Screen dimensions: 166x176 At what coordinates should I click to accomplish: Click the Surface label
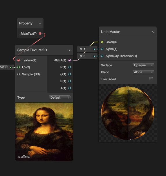coord(107,65)
